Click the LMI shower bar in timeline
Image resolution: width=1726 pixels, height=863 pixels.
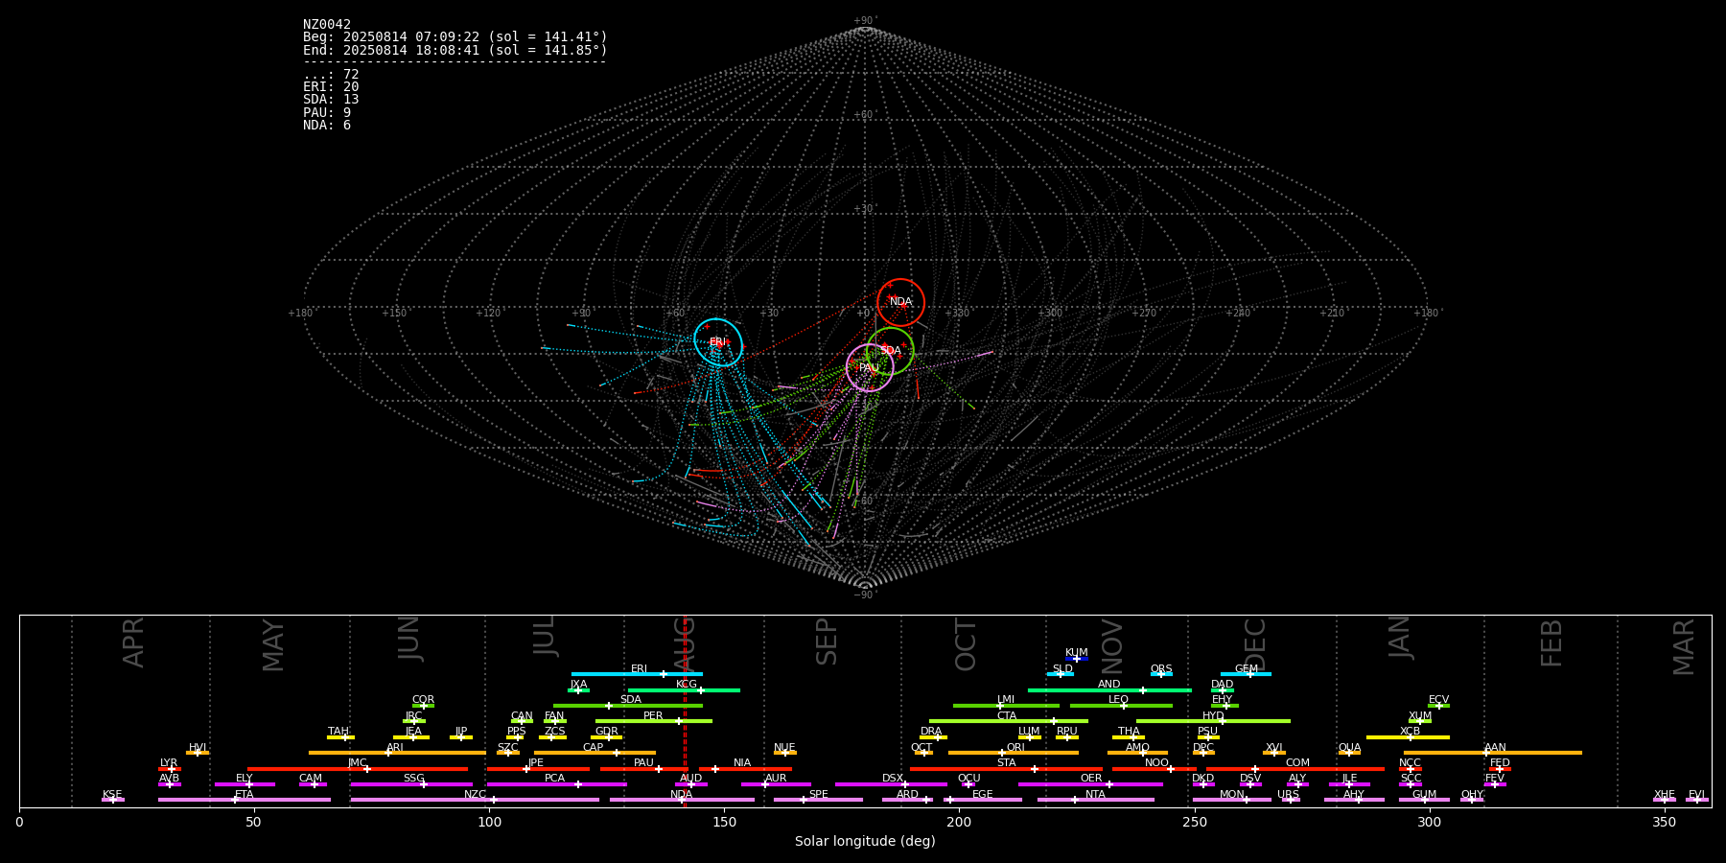click(1006, 706)
